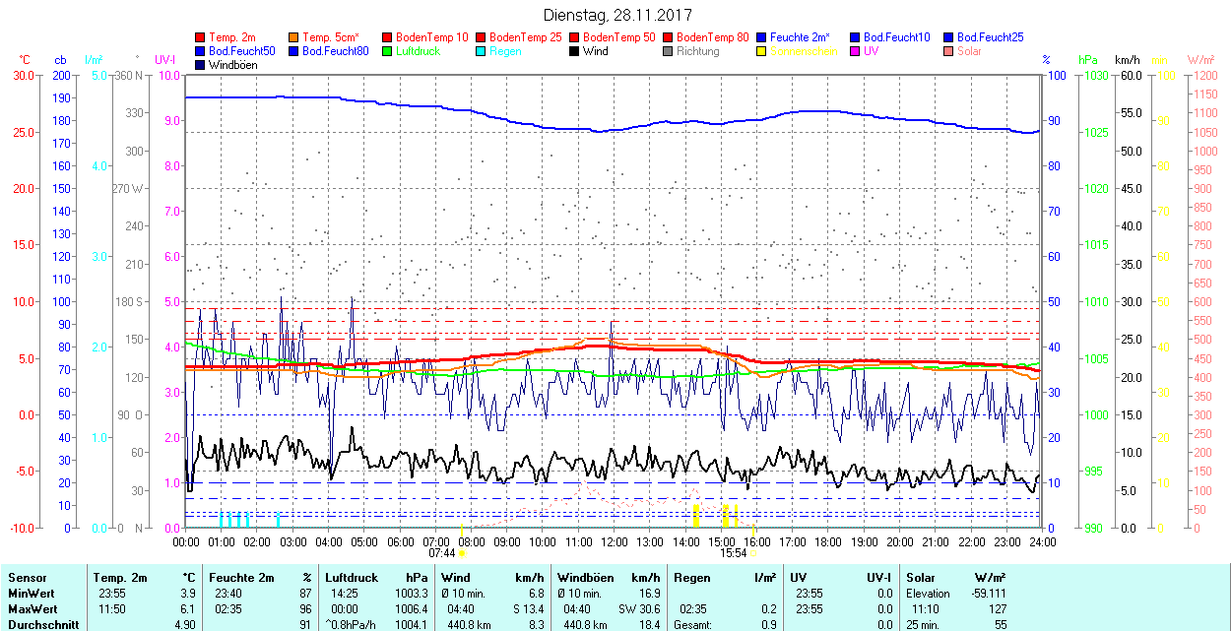Click the Durchschnitt row label
This screenshot has width=1231, height=631.
[x=39, y=624]
